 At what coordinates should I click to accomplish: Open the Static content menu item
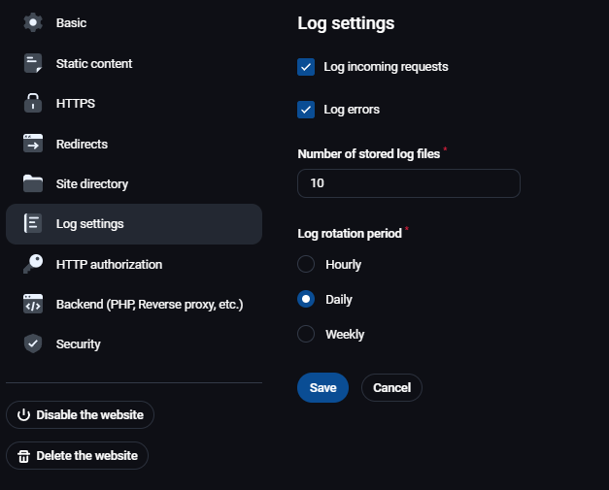coord(94,64)
